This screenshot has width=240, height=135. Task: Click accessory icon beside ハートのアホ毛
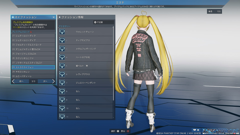62,57
